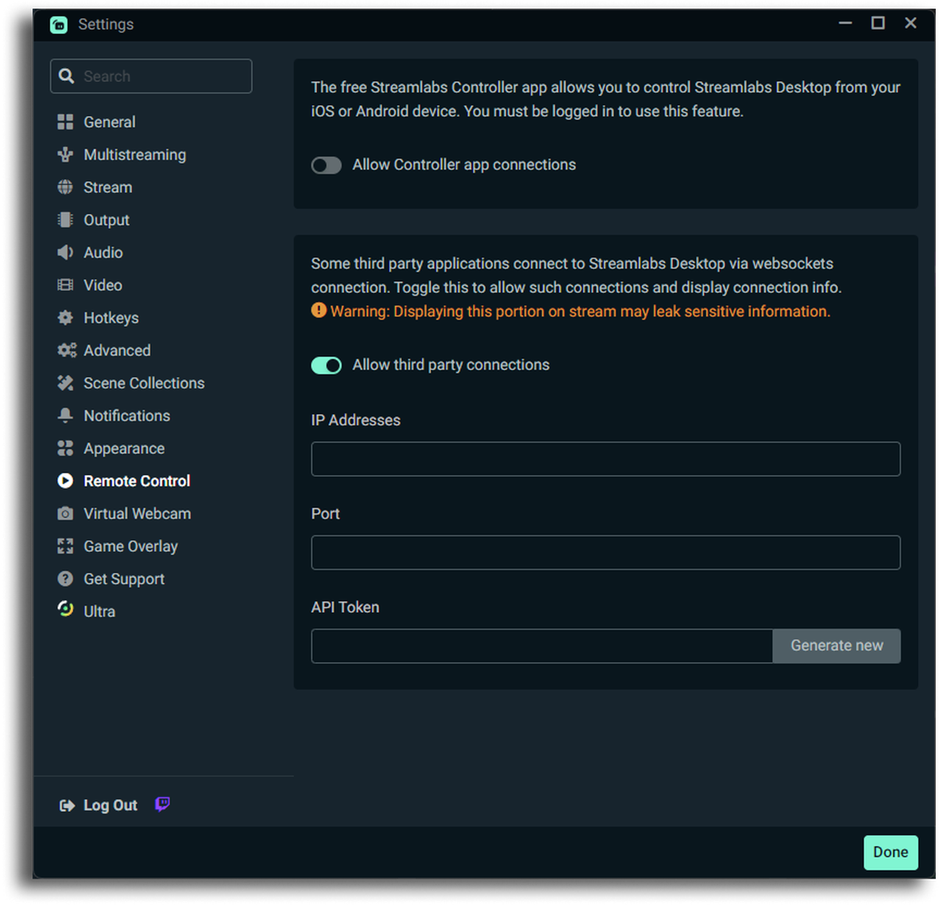The image size is (939, 905).
Task: Click the search magnifier icon
Action: (x=67, y=76)
